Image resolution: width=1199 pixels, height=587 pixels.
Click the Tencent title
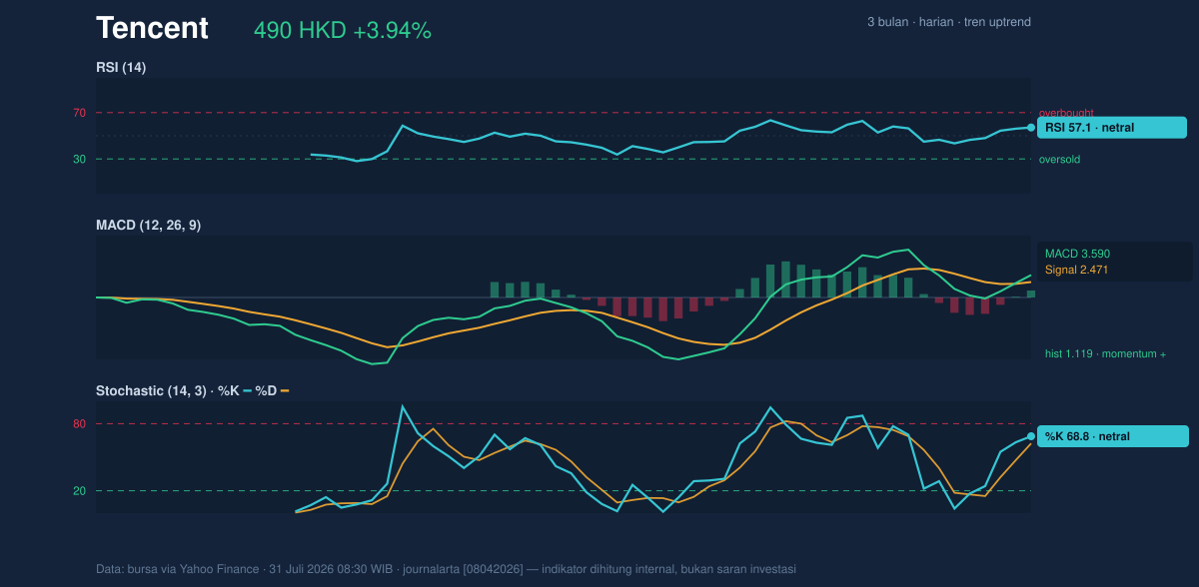pyautogui.click(x=152, y=29)
